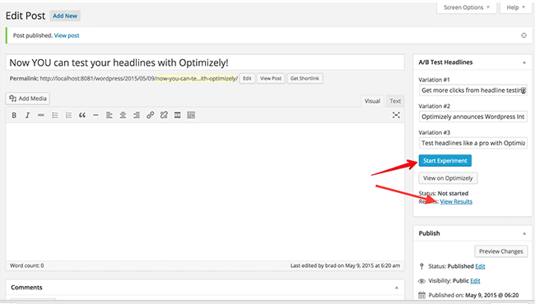Image resolution: width=535 pixels, height=304 pixels.
Task: Click into the Variation #2 headline field
Action: 473,117
